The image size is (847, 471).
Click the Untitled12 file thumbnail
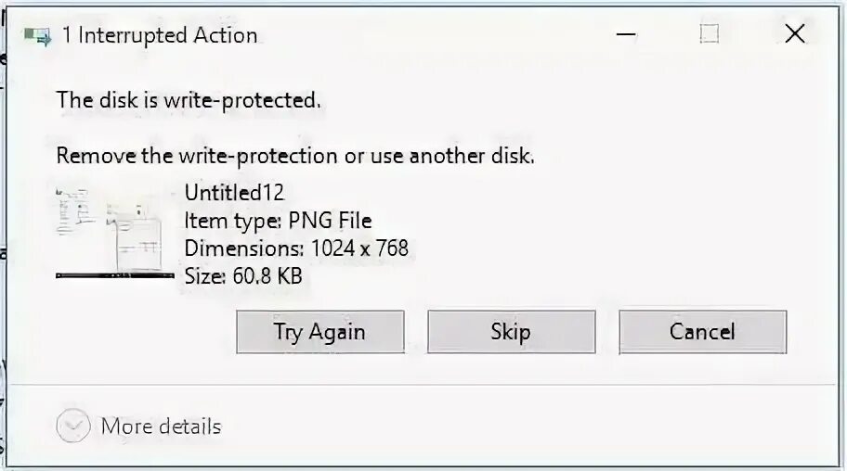[114, 232]
